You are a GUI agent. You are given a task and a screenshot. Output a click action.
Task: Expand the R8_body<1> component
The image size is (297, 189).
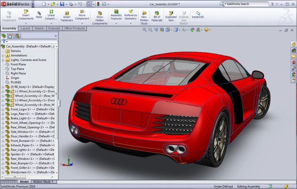(x=3, y=87)
